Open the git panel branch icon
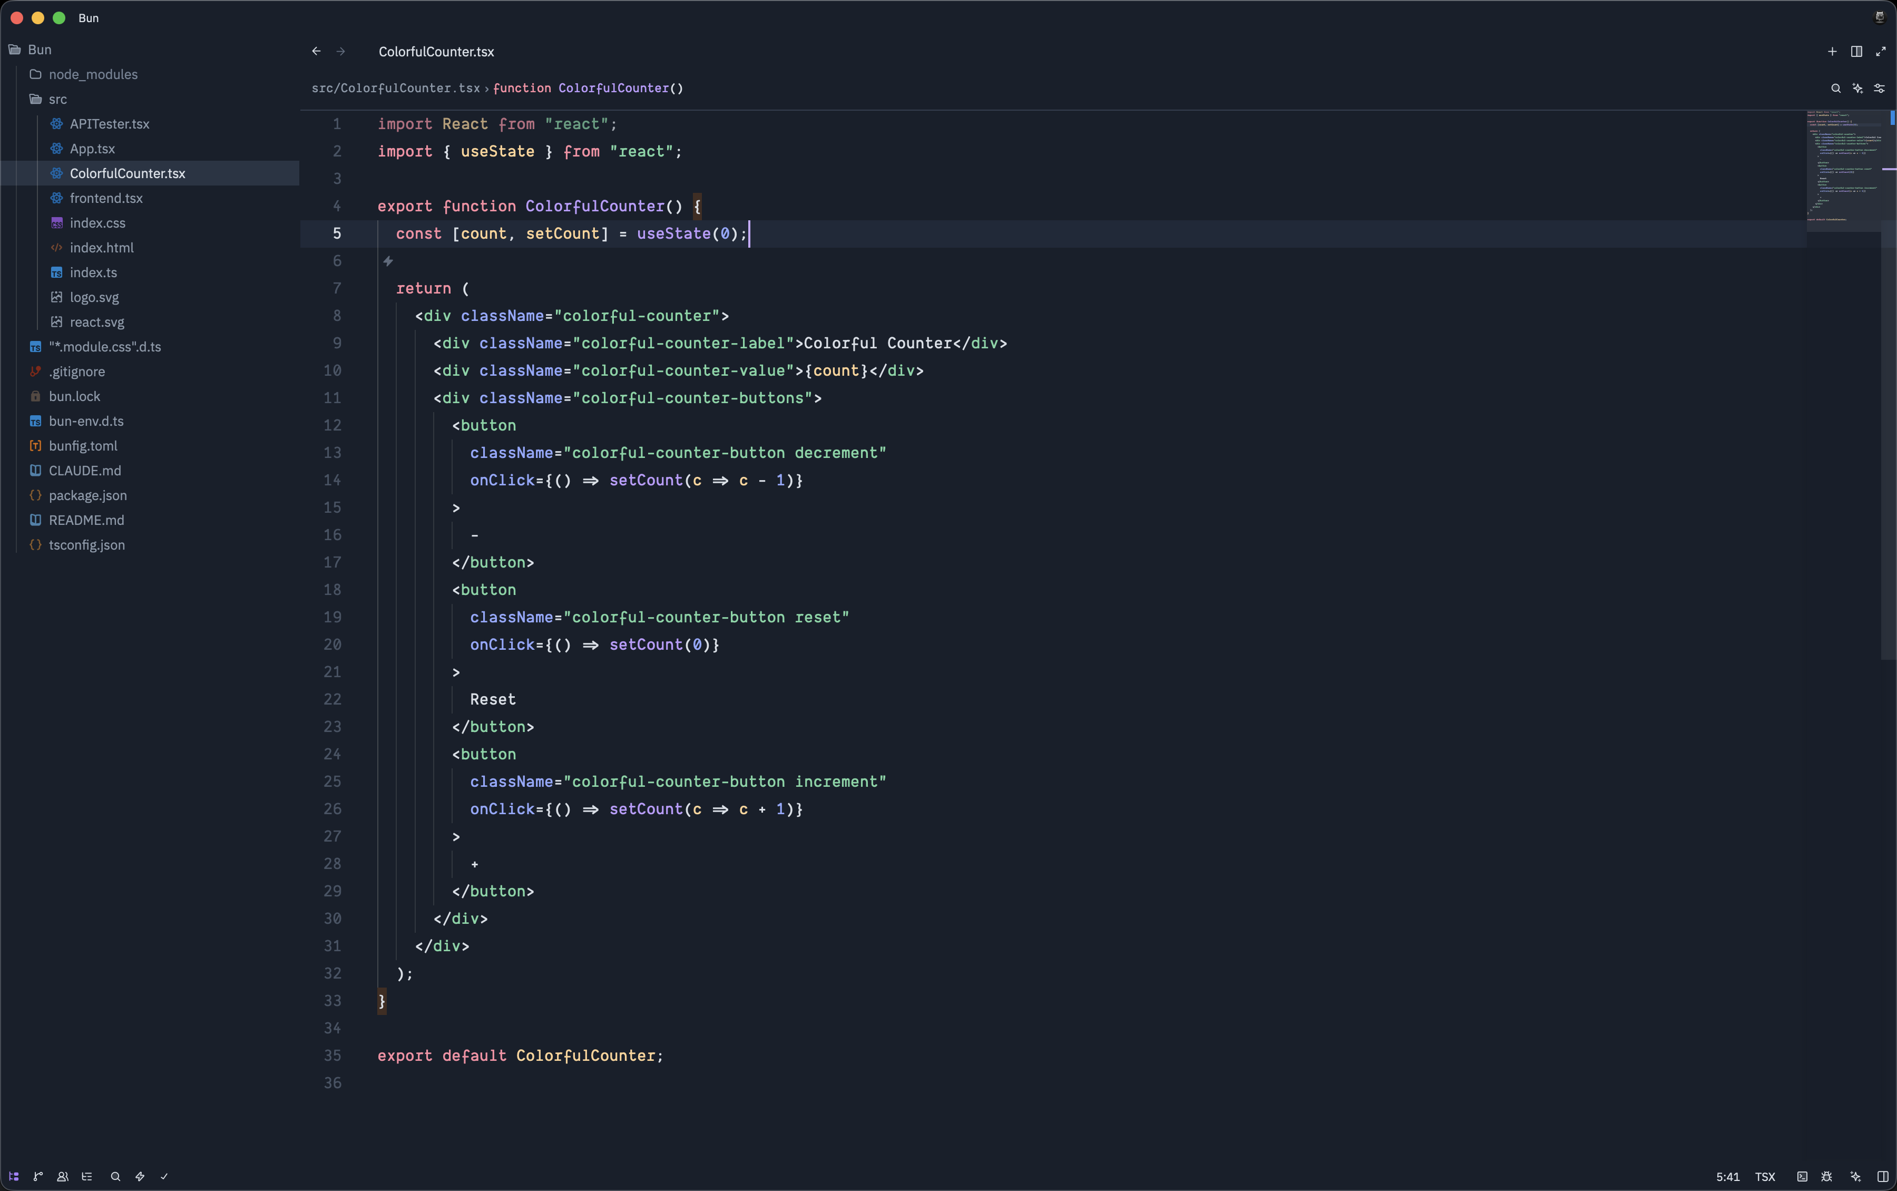1897x1191 pixels. click(38, 1176)
